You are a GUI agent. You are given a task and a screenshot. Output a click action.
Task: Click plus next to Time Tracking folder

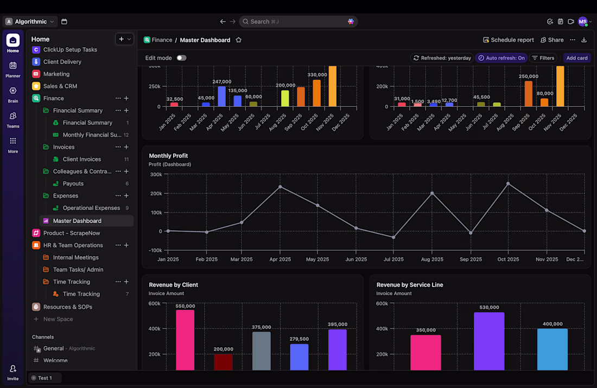tap(126, 282)
